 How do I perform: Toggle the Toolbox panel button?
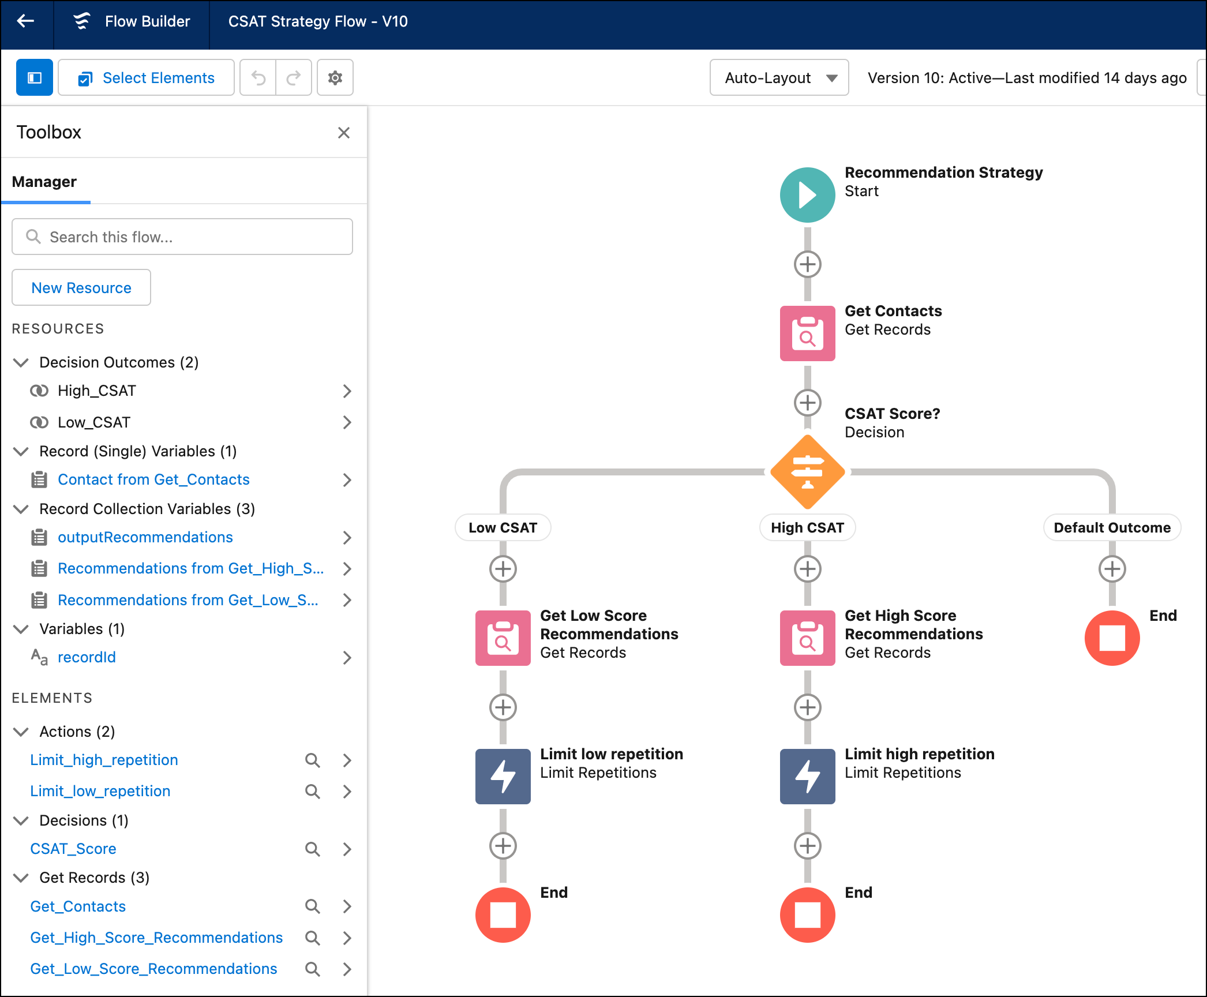[x=35, y=77]
